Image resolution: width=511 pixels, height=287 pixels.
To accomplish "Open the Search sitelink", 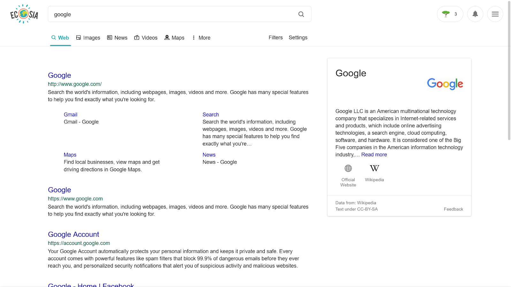I will [x=211, y=114].
